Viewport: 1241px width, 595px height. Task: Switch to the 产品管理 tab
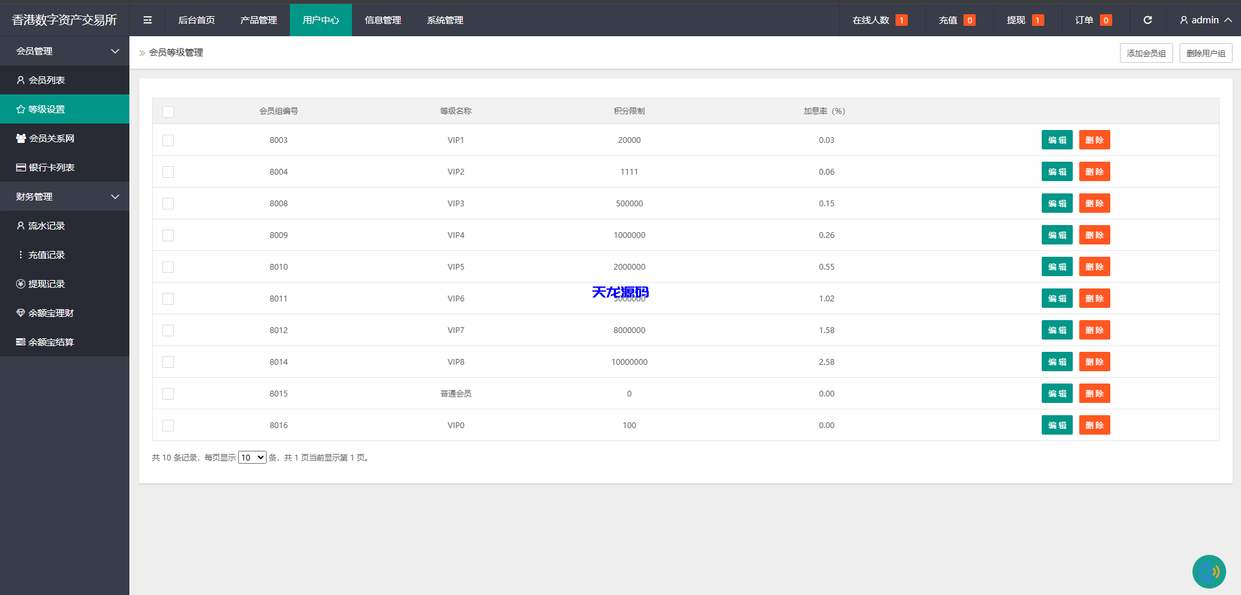click(x=258, y=19)
